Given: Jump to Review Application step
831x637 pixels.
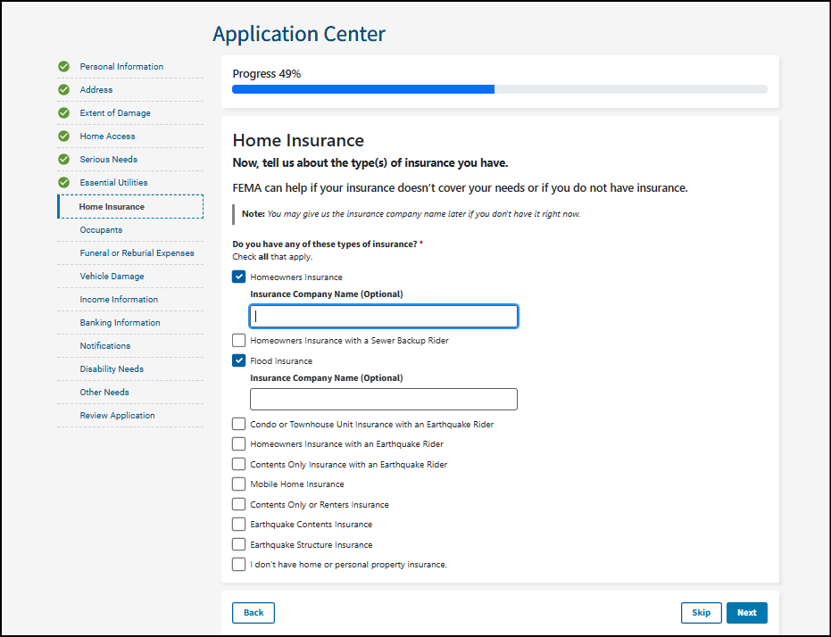Looking at the screenshot, I should click(x=117, y=416).
